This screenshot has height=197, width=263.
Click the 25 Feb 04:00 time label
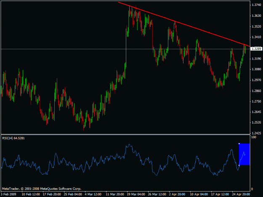[x=73, y=194]
